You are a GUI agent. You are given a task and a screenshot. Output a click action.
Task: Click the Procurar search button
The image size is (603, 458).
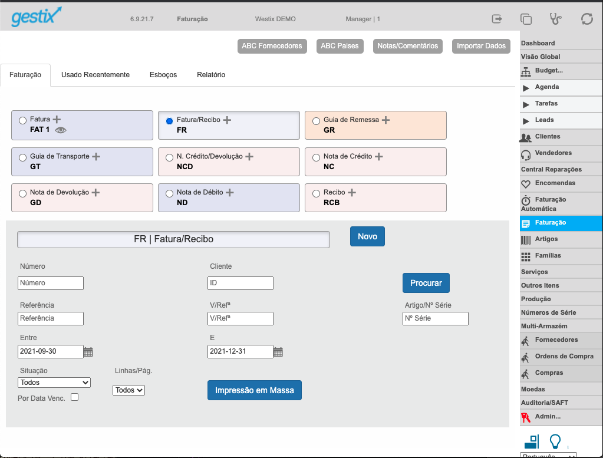(x=426, y=283)
